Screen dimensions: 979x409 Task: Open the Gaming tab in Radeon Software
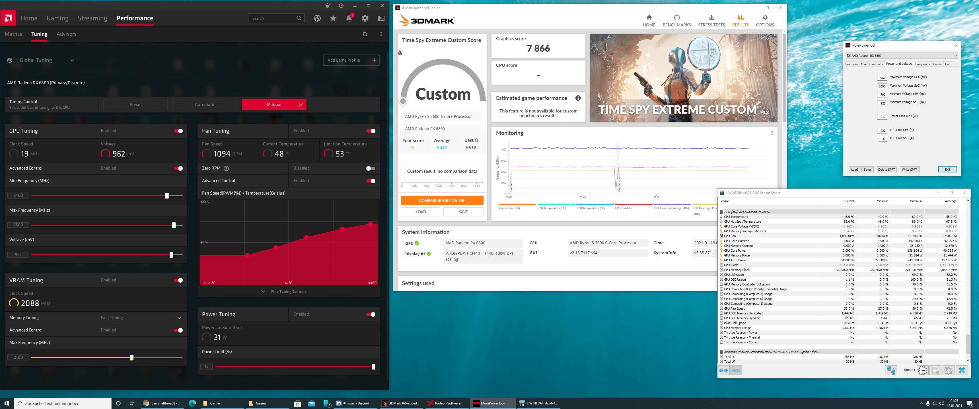click(57, 18)
